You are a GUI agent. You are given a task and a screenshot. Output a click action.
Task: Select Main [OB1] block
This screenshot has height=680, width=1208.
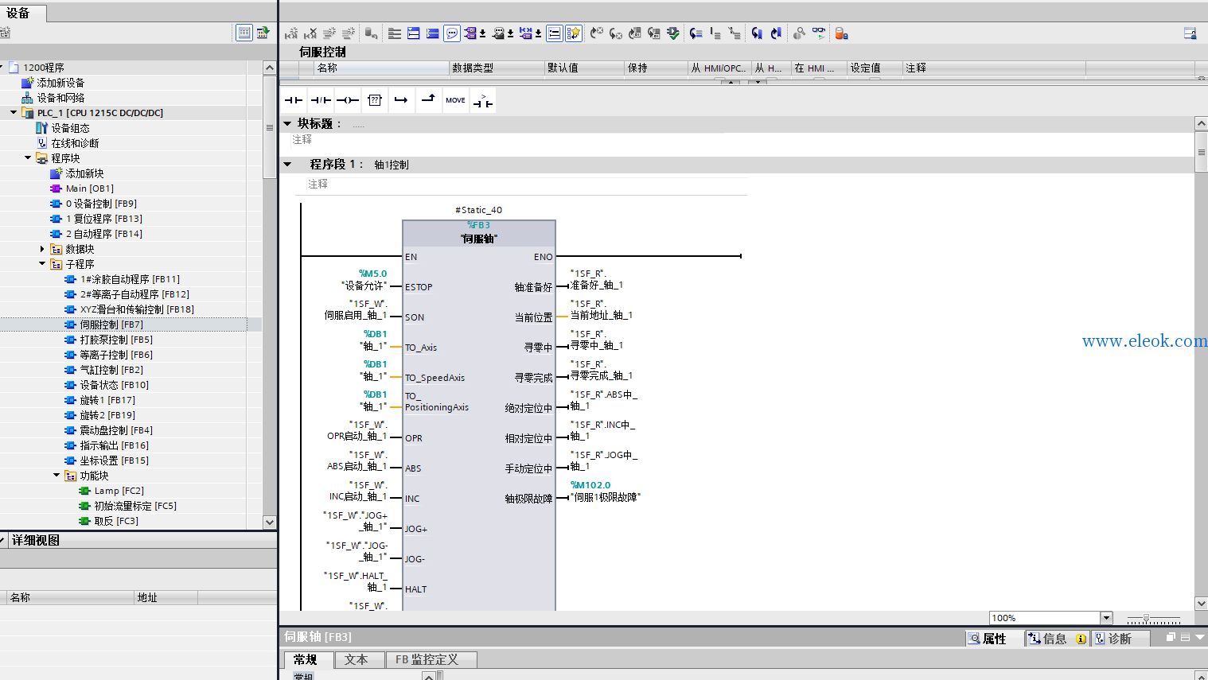89,188
